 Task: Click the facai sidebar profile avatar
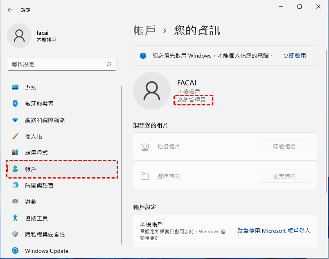click(x=19, y=36)
